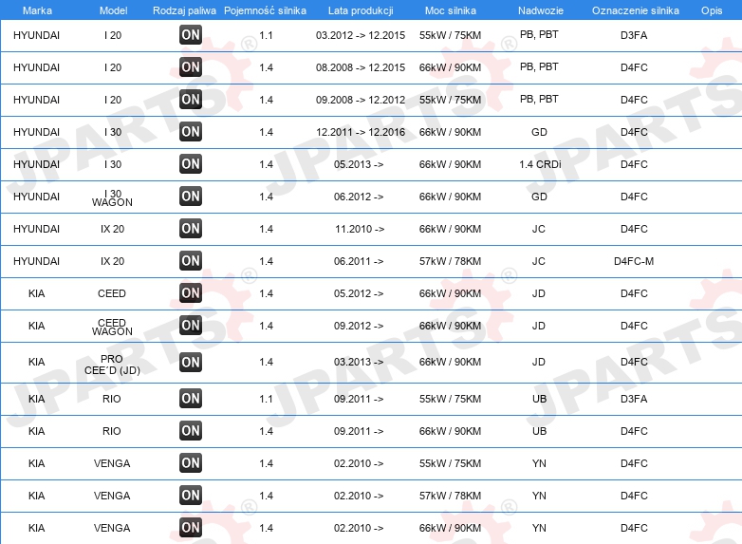This screenshot has height=544, width=742.
Task: Click the KIA cell in the CEED WAGON row
Action: pos(36,326)
